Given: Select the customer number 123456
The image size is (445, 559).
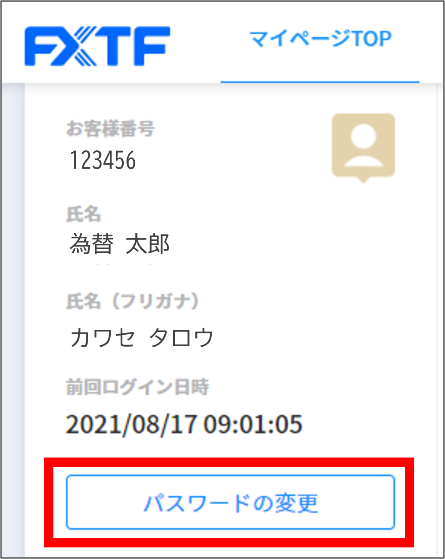Looking at the screenshot, I should coord(103,160).
